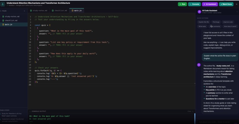Screen dimensions: 239x124
Task: Click the How does it work? quick action
Action: click(230, 26)
